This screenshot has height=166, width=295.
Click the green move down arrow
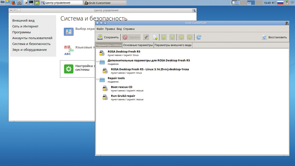pyautogui.click(x=172, y=37)
